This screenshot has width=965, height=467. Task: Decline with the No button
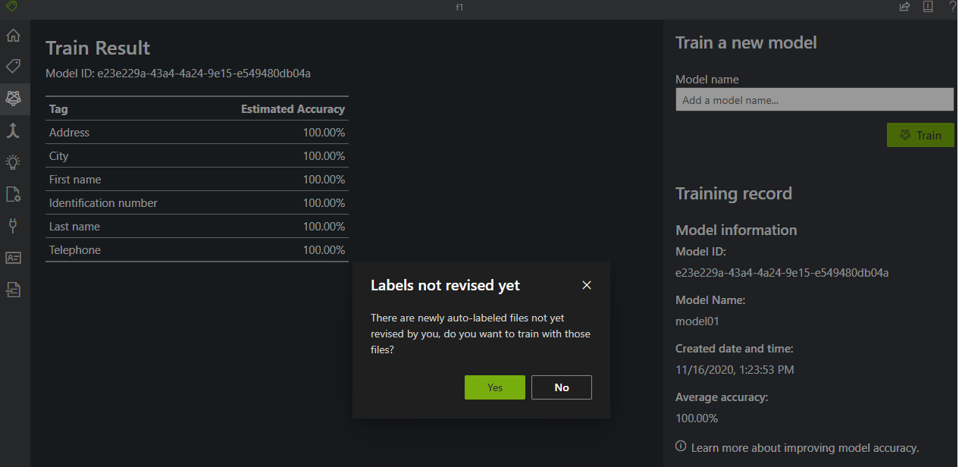tap(562, 387)
